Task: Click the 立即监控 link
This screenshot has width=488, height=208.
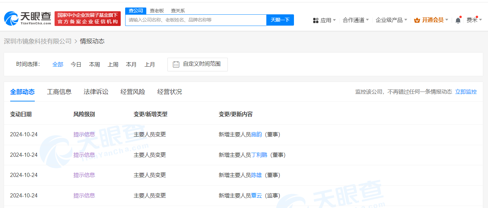Action: click(x=466, y=92)
